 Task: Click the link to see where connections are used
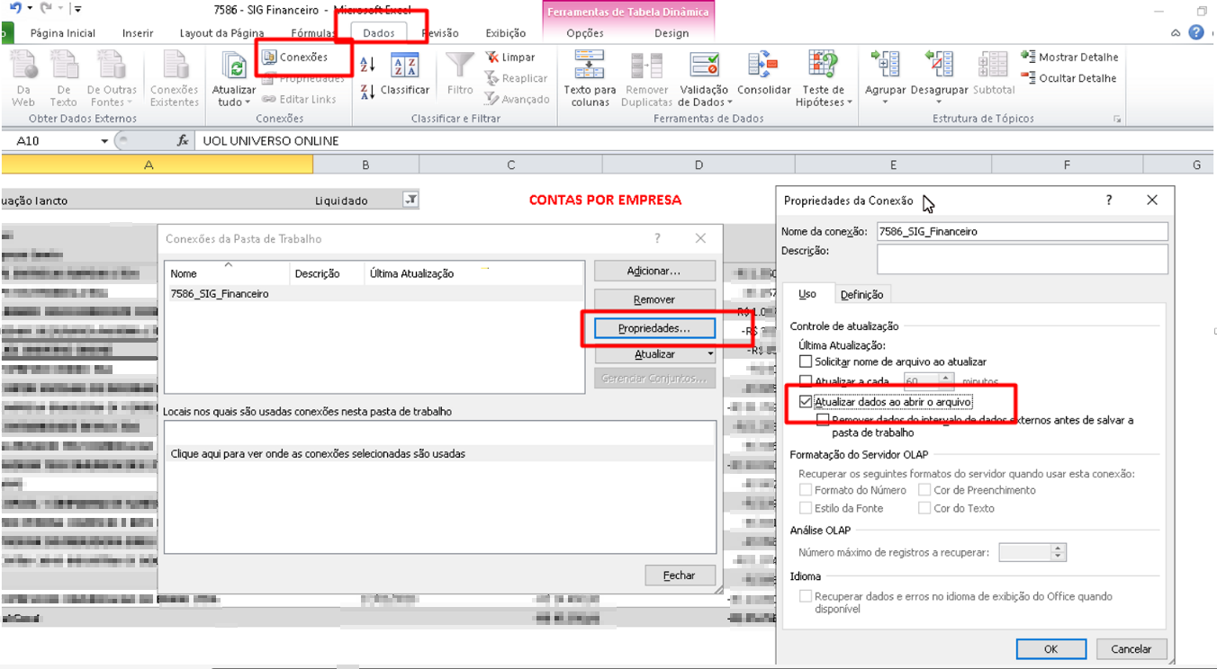pyautogui.click(x=318, y=454)
